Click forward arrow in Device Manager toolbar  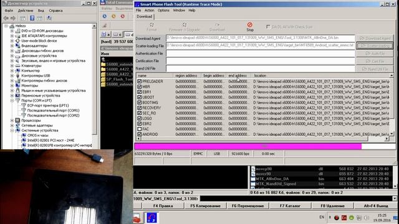13,18
